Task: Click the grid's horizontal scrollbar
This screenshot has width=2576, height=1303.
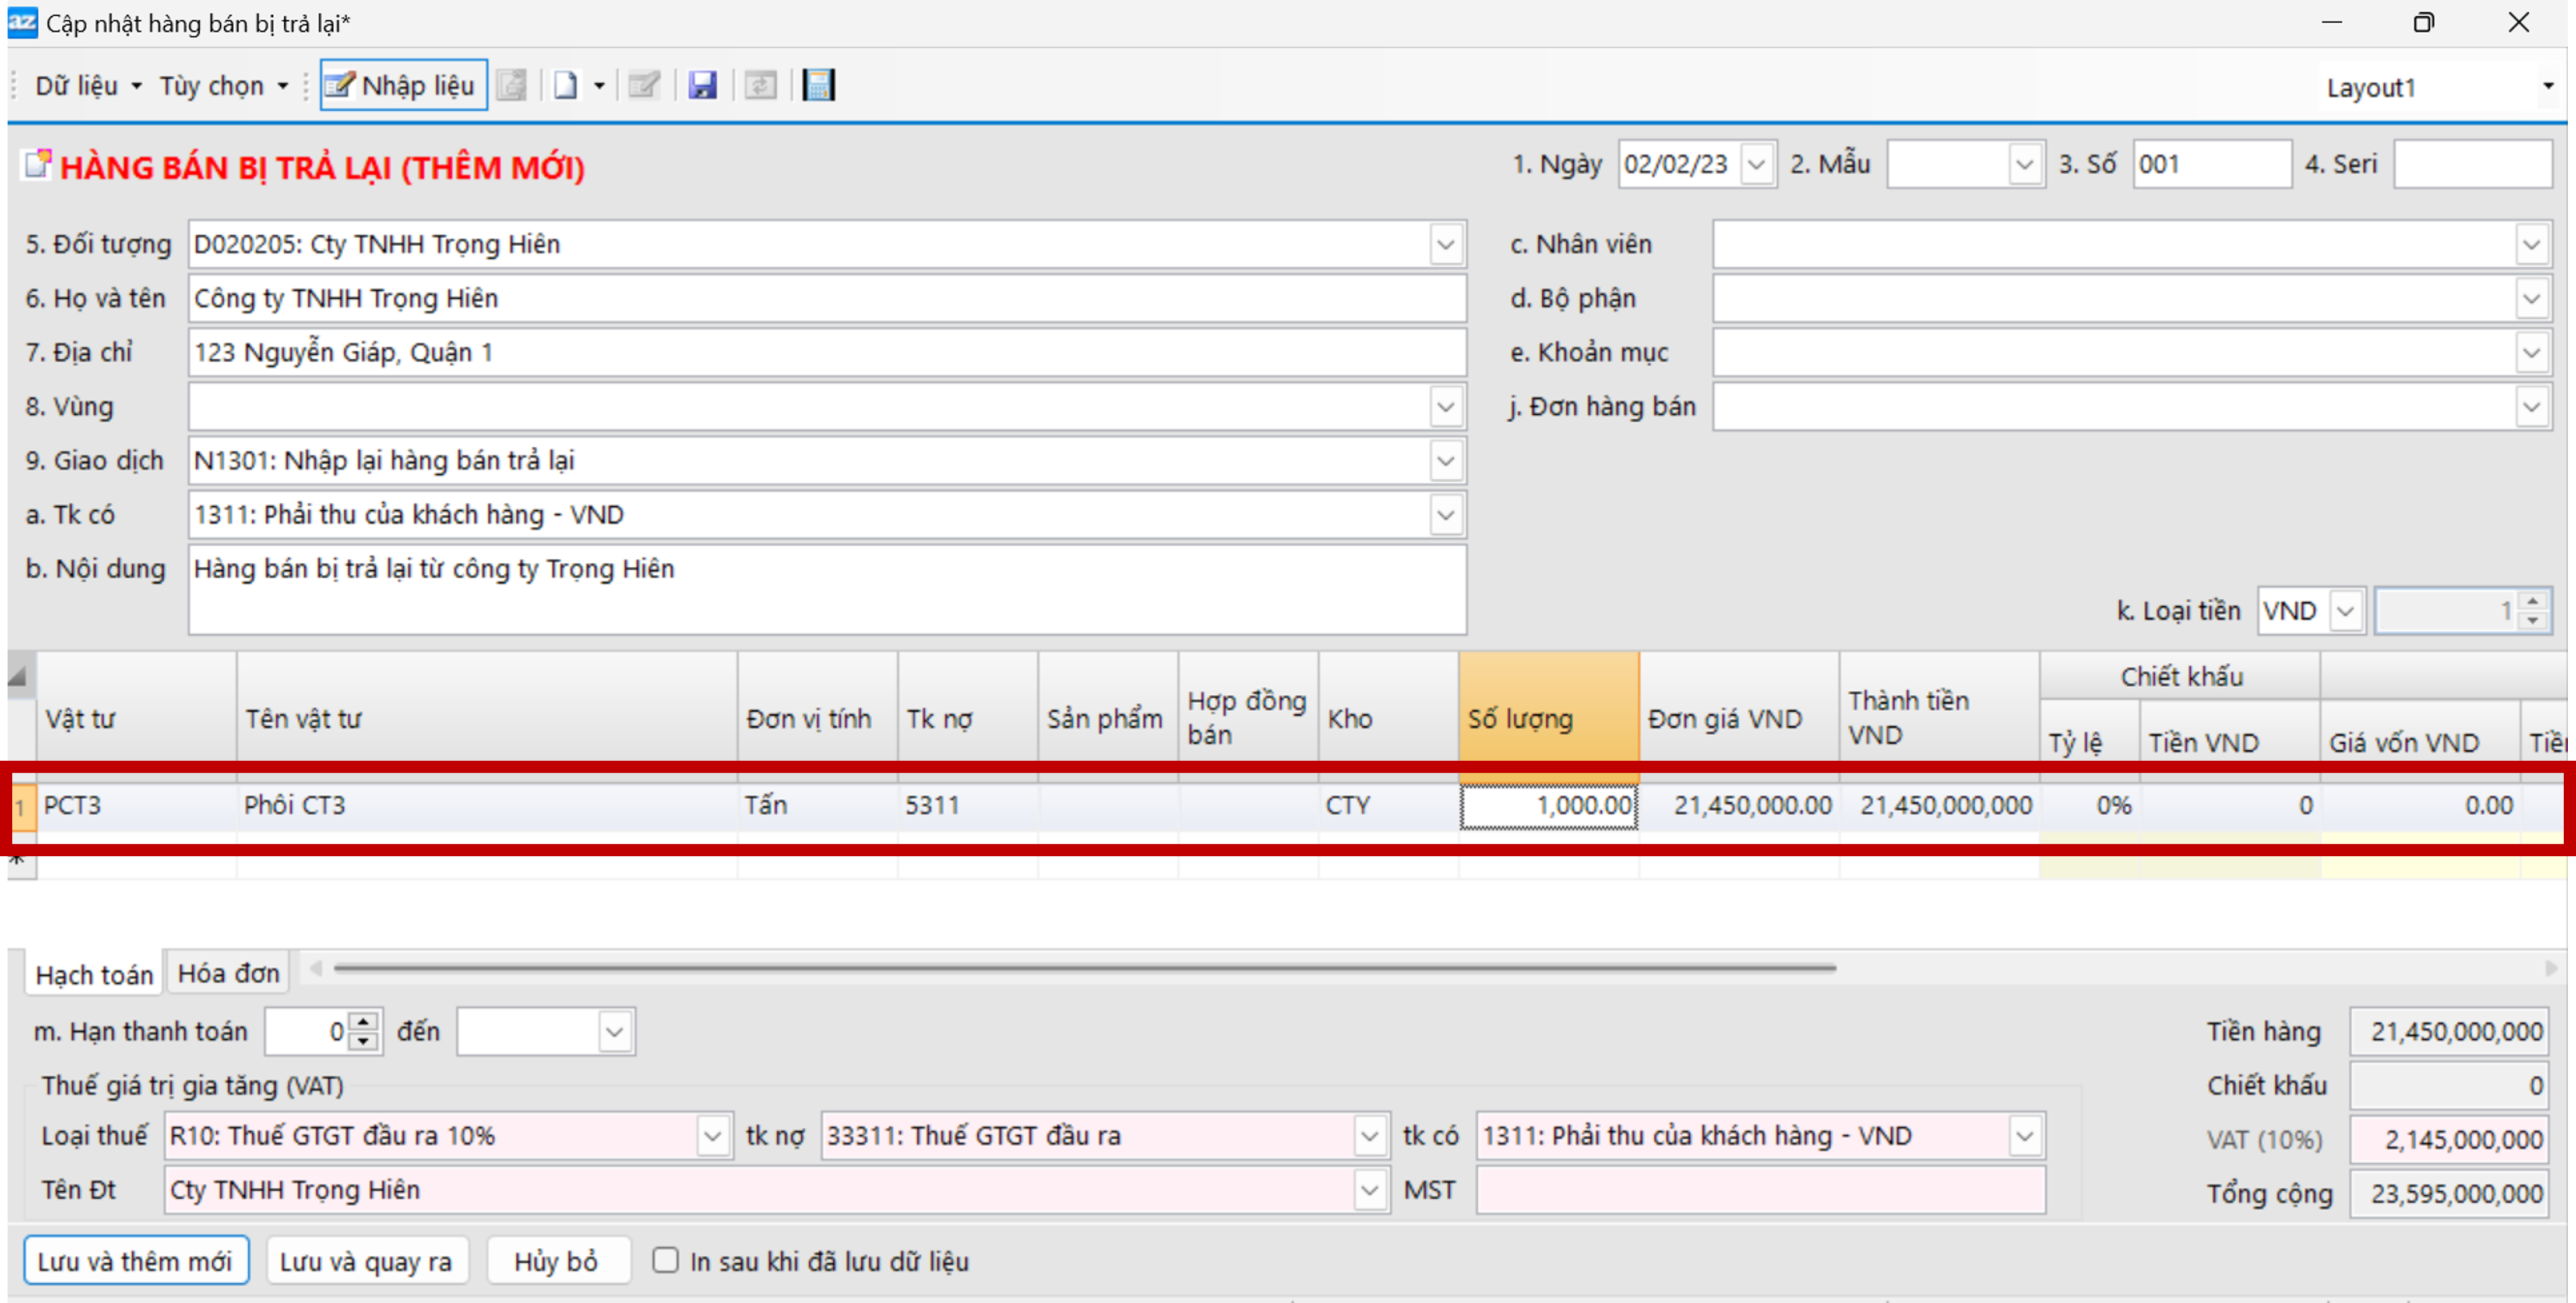Action: click(1084, 968)
